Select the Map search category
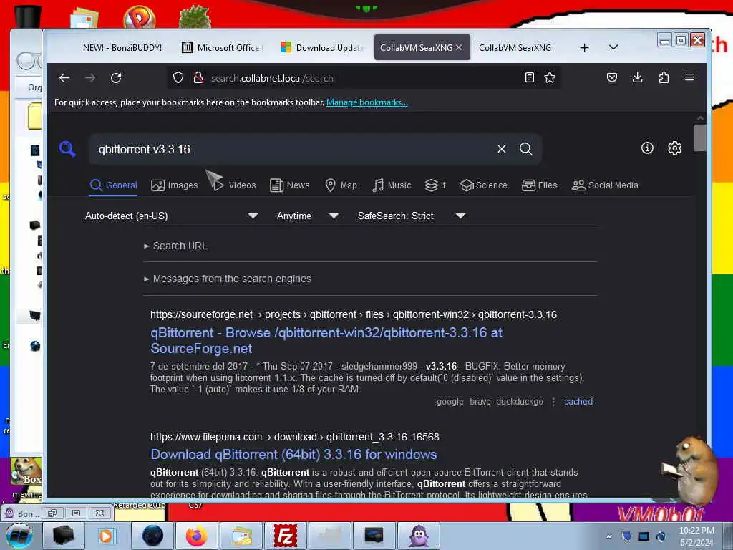 [341, 185]
